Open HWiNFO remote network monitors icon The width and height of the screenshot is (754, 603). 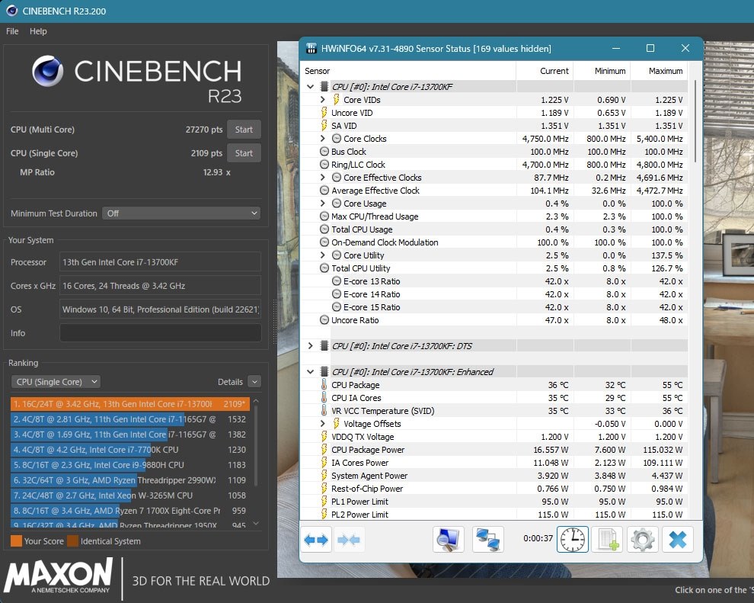[487, 540]
